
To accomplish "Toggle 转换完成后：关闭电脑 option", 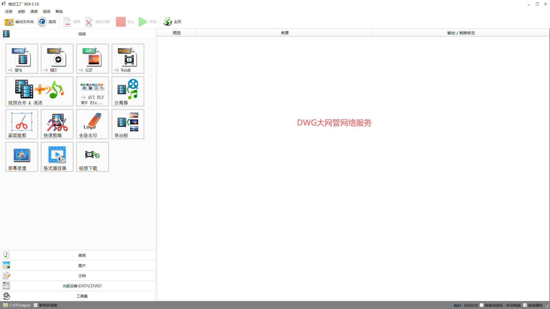I will (482, 305).
